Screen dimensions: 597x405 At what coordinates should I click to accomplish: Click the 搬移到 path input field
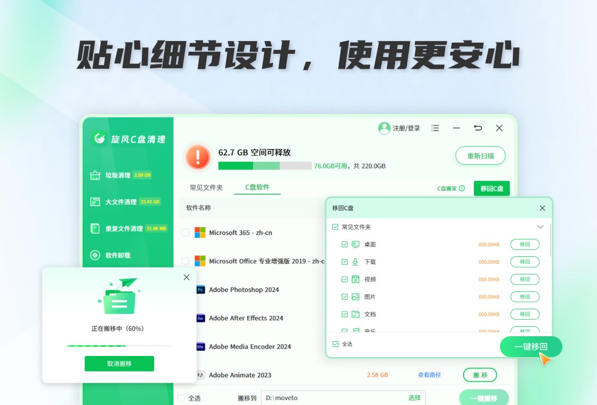[333, 398]
